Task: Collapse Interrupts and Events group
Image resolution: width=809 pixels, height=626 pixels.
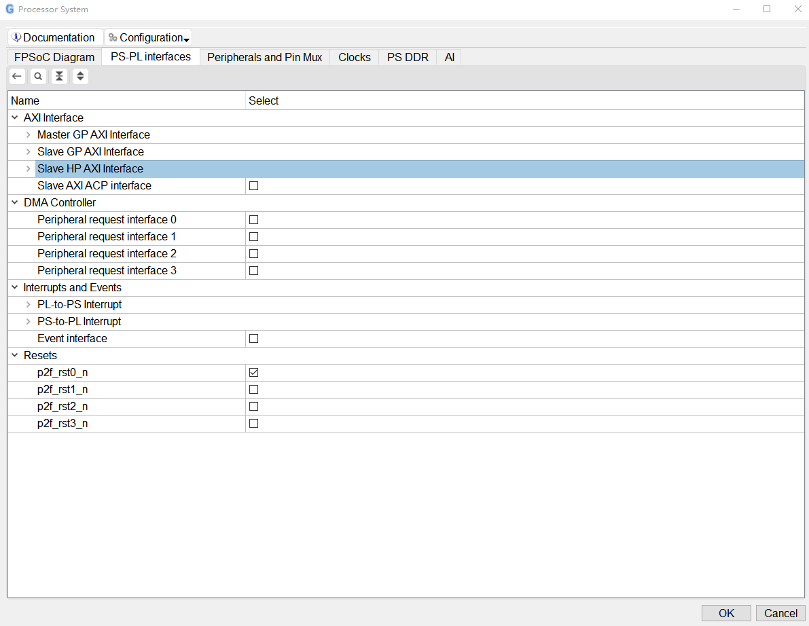Action: coord(15,287)
